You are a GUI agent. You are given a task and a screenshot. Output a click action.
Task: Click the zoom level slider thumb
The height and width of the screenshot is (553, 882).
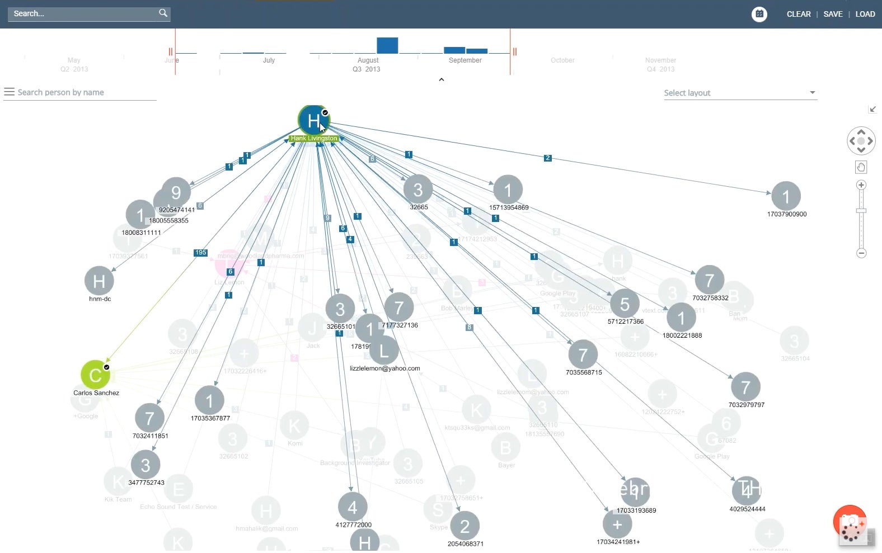click(861, 211)
